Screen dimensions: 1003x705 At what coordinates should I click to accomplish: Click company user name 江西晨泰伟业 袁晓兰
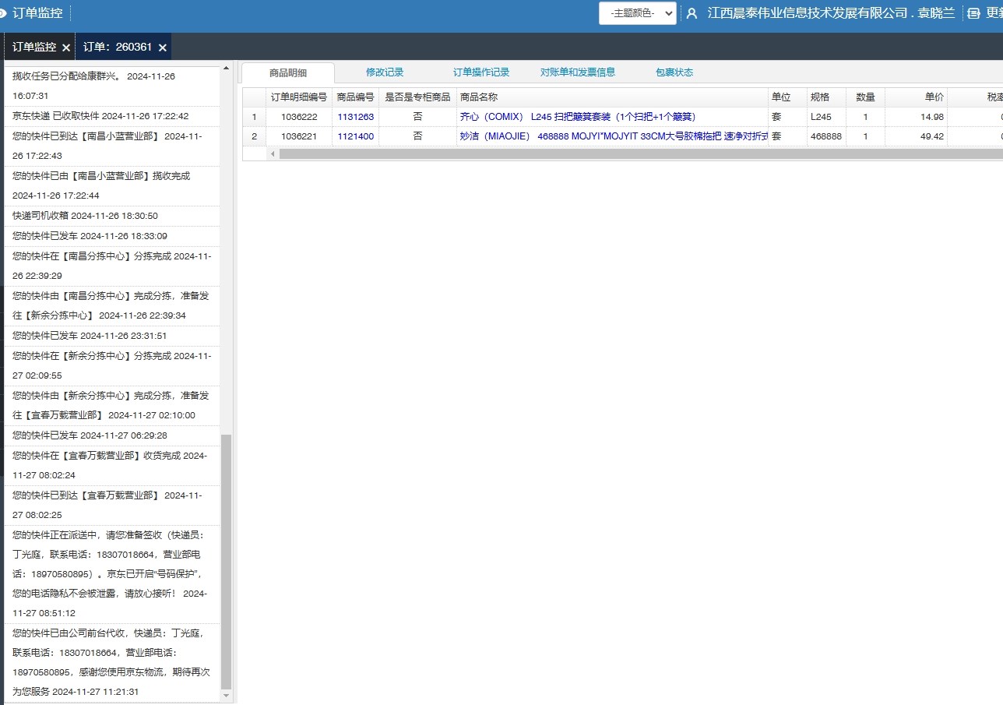(831, 13)
